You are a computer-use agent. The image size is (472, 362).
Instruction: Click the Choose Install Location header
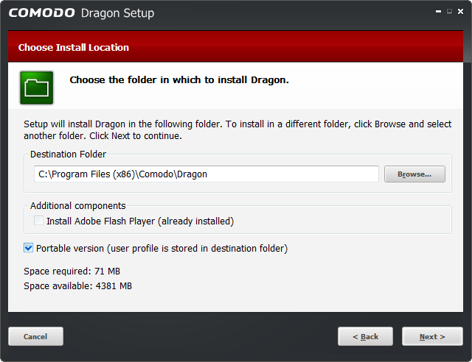coord(74,48)
